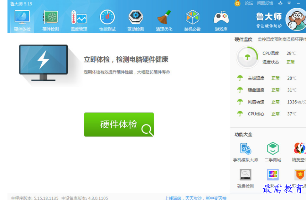This screenshot has width=306, height=200.
Task: Select the 主板温度 row umbrella icon
Action: [240, 78]
